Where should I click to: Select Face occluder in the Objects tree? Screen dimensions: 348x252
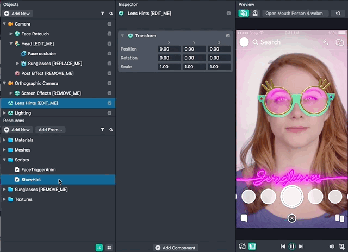click(42, 54)
